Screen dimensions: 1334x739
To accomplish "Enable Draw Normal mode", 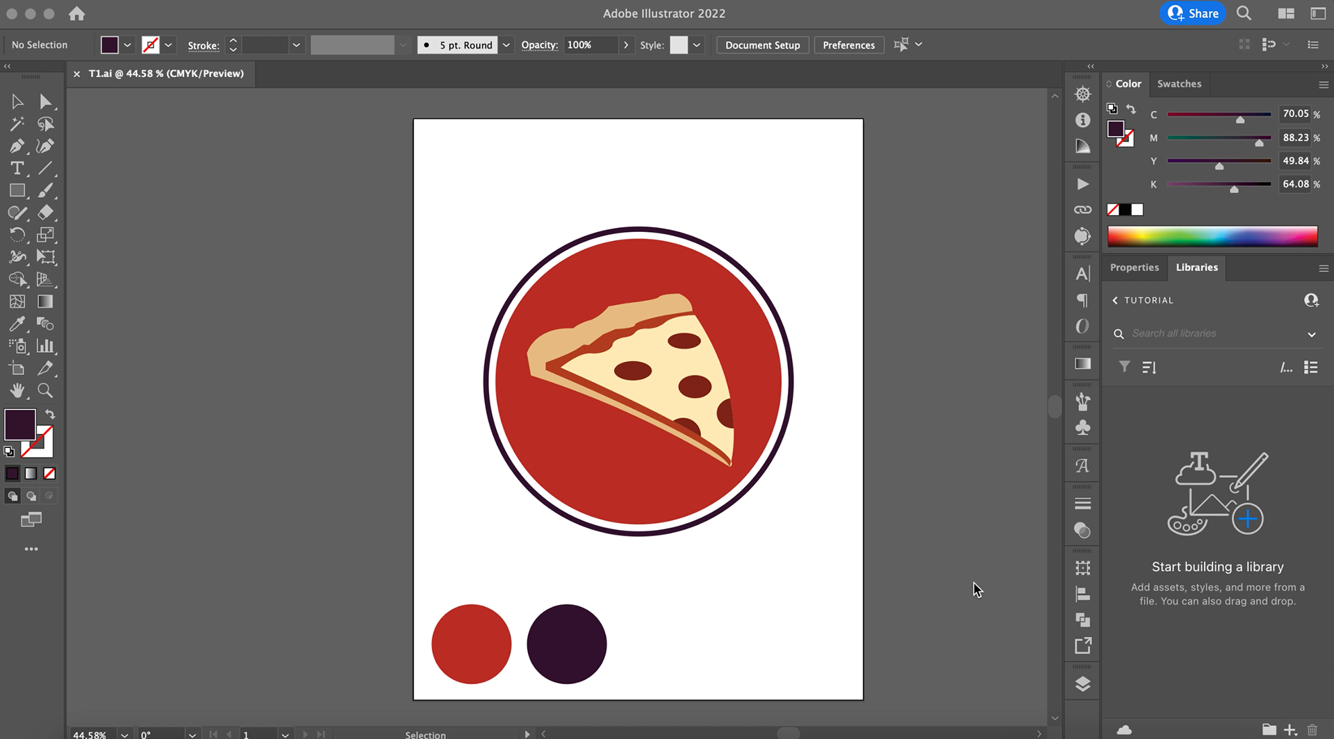I will [13, 496].
